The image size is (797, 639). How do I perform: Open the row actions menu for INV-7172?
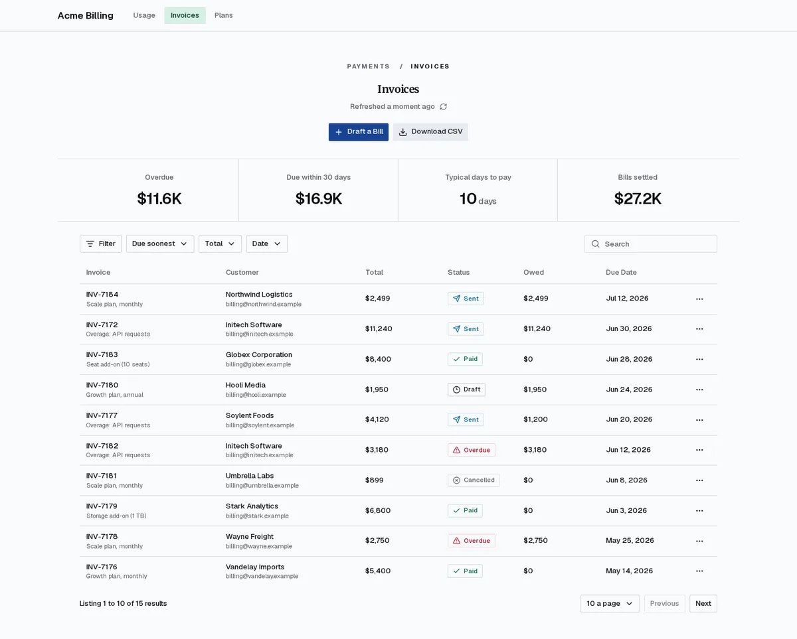[699, 329]
